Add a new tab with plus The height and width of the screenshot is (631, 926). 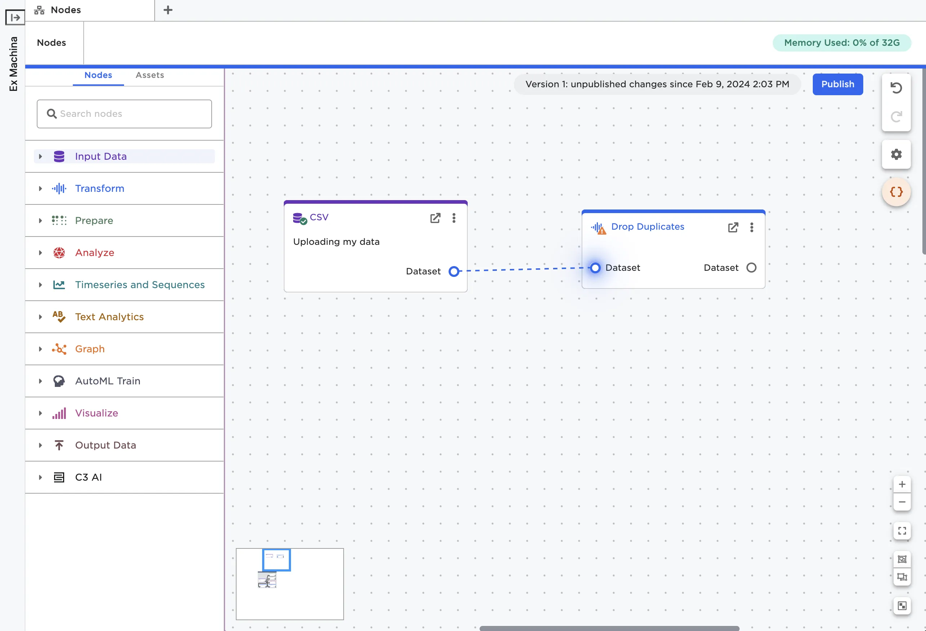pos(168,10)
